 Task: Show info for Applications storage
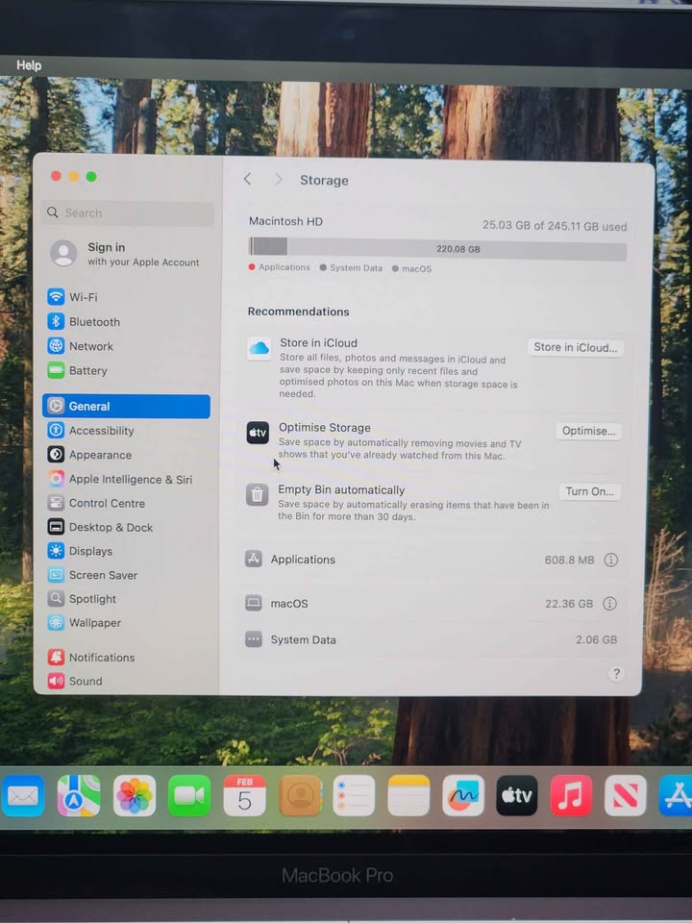[610, 560]
